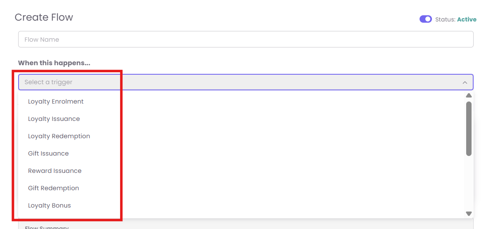Pick Gift Redemption option
Image resolution: width=493 pixels, height=229 pixels.
point(54,188)
